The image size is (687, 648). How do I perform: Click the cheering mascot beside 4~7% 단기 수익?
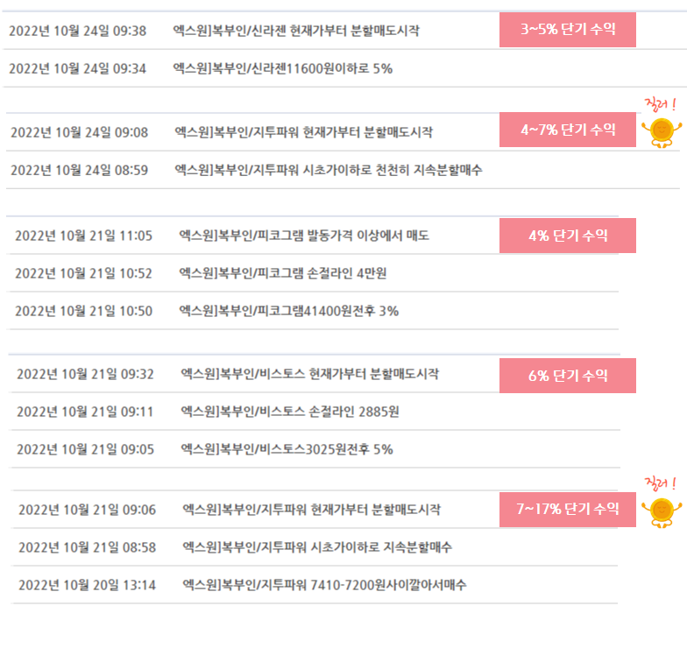coord(662,133)
